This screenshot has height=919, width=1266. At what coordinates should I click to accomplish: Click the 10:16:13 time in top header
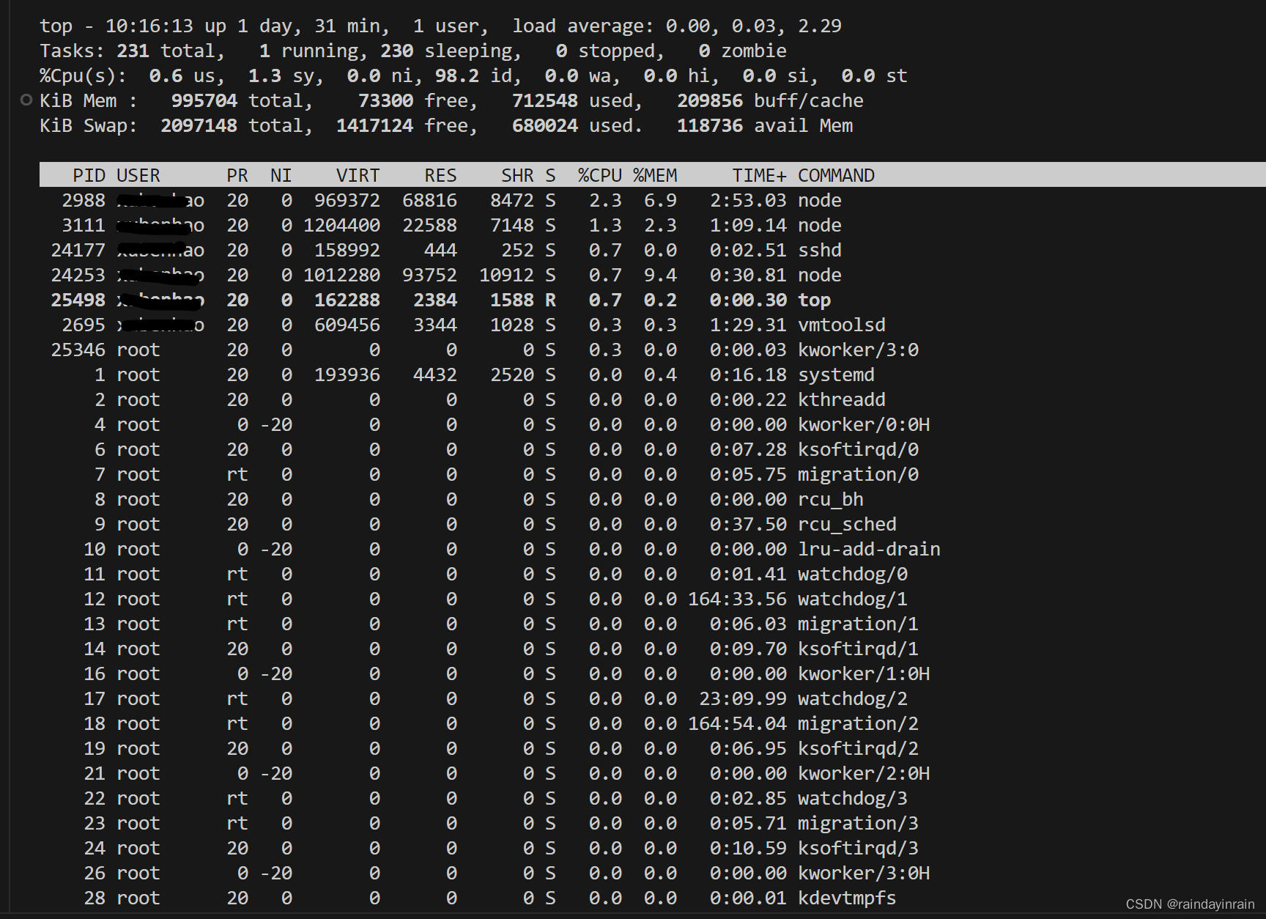pyautogui.click(x=149, y=26)
